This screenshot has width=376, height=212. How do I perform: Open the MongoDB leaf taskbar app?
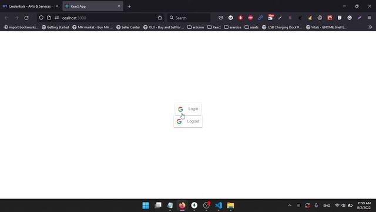(x=194, y=206)
